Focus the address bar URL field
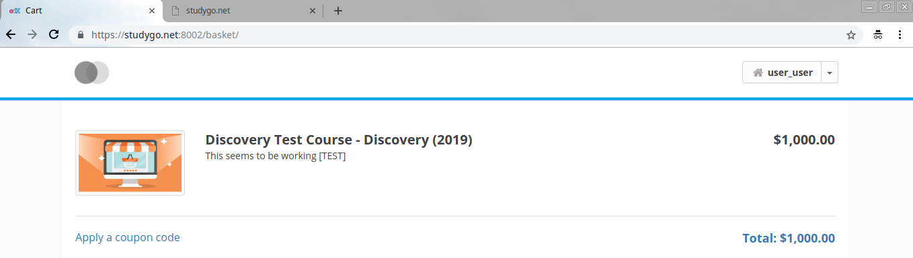Viewport: 913px width, 258px height. click(x=464, y=35)
